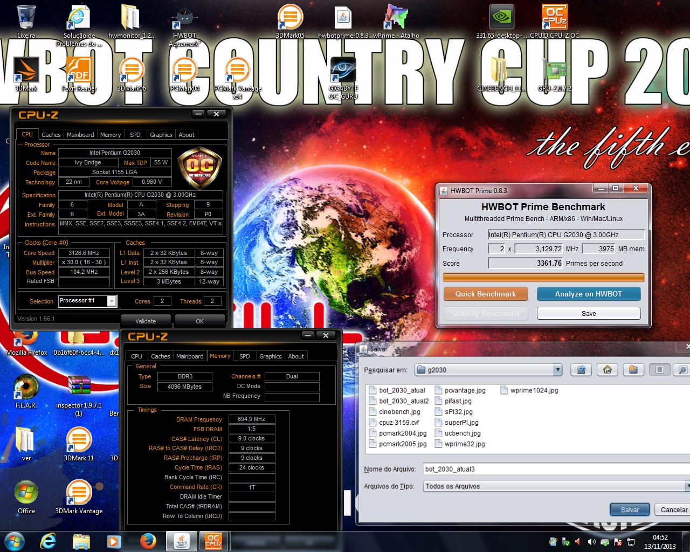Start the Quick Benchmark in HWBOT Prime

(x=485, y=294)
